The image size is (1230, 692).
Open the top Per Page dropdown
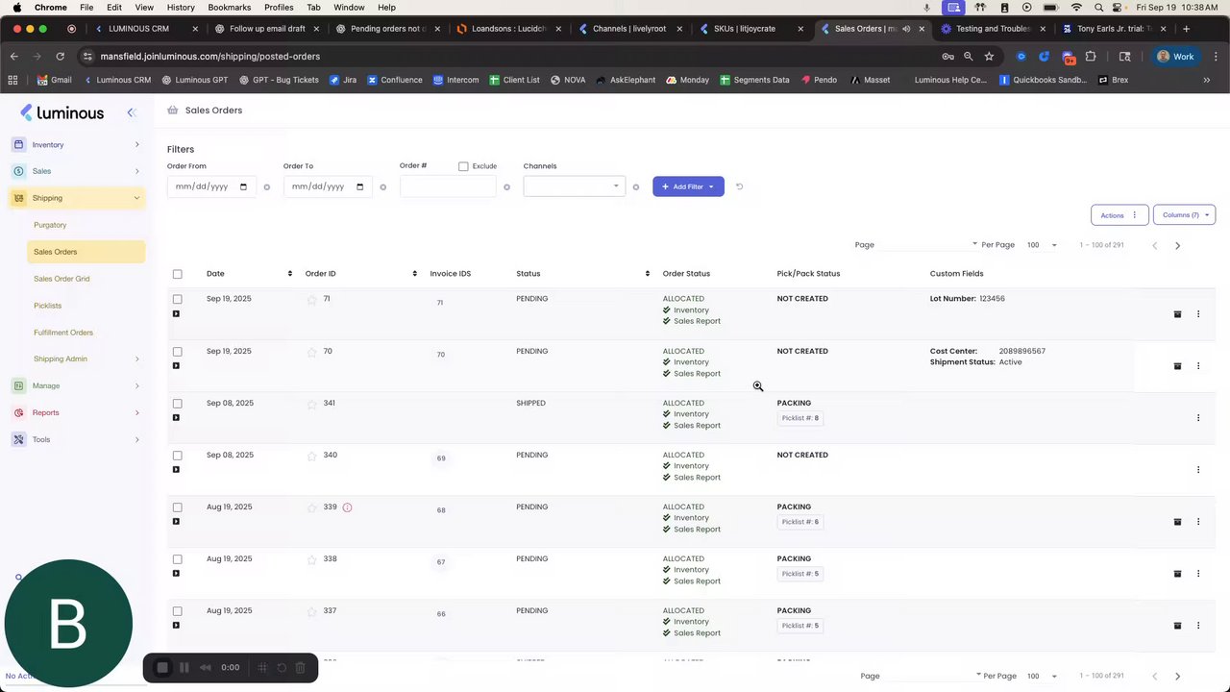(x=1042, y=245)
